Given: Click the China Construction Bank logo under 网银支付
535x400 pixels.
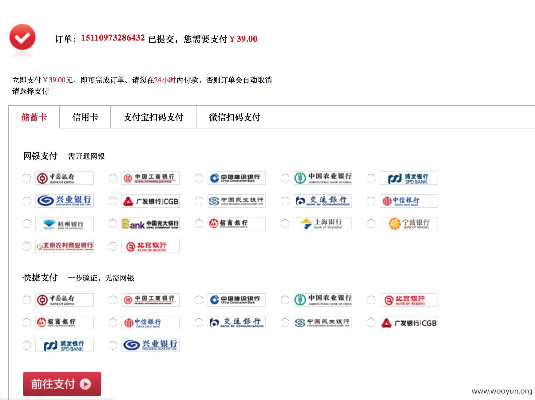Looking at the screenshot, I should tap(237, 178).
